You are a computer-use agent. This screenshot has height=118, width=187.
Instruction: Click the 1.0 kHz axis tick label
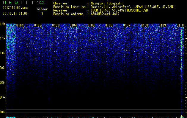(x=2, y=53)
